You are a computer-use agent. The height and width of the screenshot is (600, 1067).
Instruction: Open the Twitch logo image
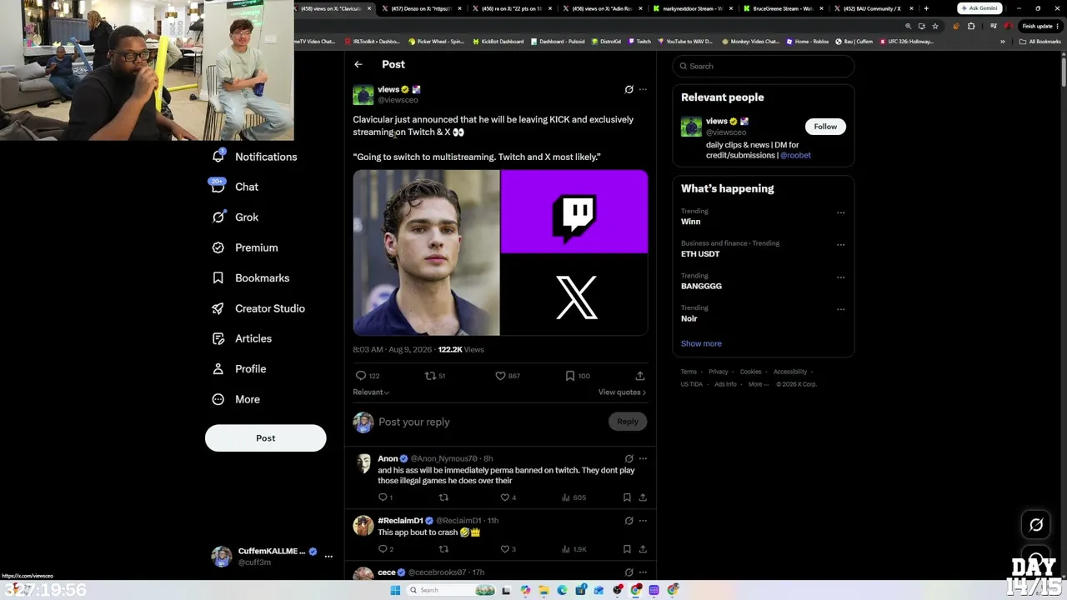pyautogui.click(x=574, y=211)
